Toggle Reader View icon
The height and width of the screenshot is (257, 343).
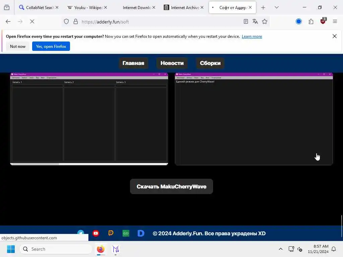pos(246,21)
